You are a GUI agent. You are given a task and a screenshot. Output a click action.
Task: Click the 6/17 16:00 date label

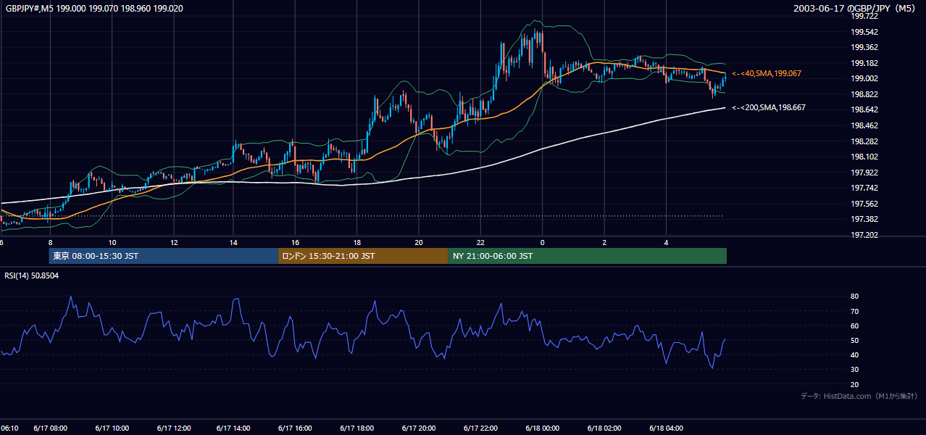[x=296, y=428]
